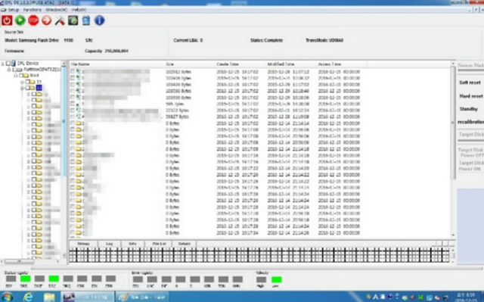Click the dark square green refresh icon

click(73, 20)
